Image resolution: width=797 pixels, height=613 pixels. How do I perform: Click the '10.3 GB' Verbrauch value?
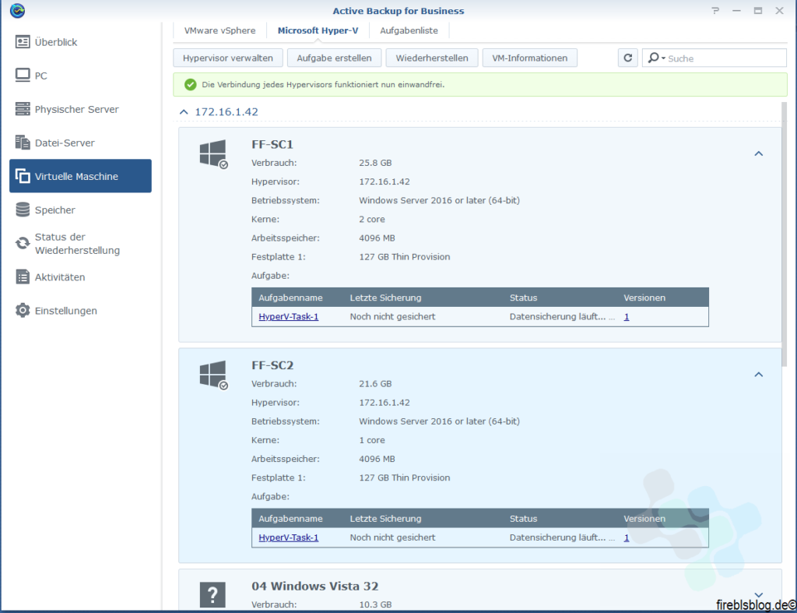point(375,604)
